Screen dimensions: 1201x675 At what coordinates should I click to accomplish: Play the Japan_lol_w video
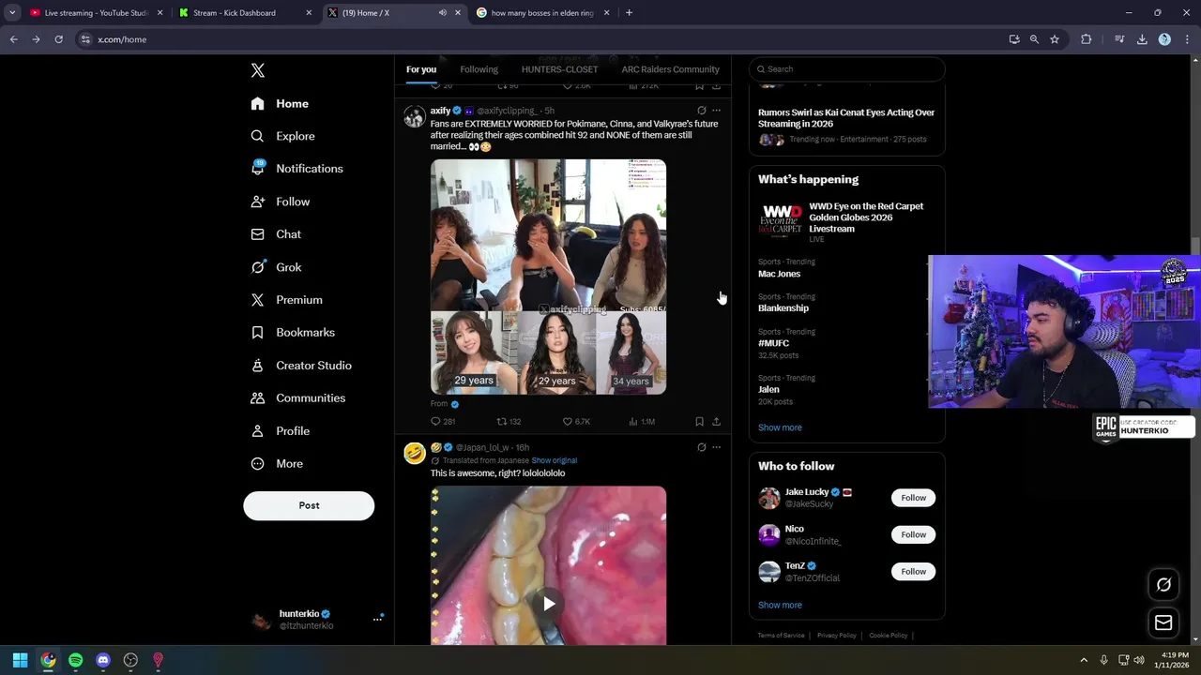click(548, 604)
